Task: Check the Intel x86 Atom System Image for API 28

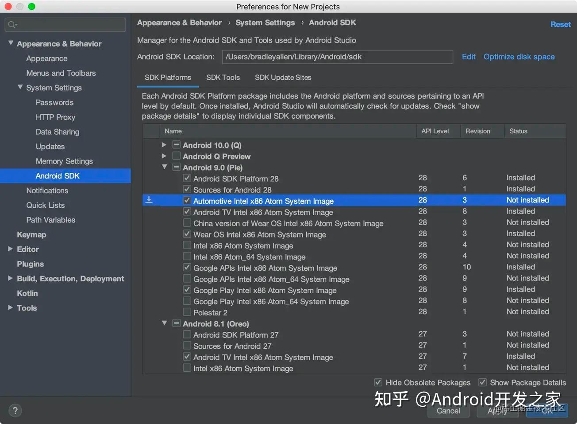Action: click(x=187, y=245)
